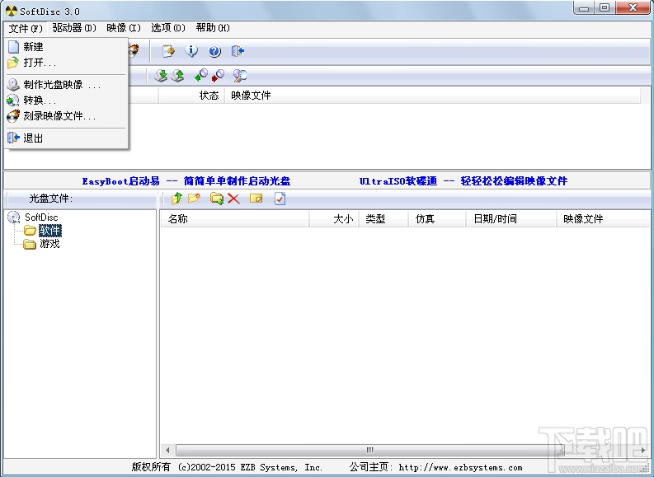Click the 仿真 column header

437,218
